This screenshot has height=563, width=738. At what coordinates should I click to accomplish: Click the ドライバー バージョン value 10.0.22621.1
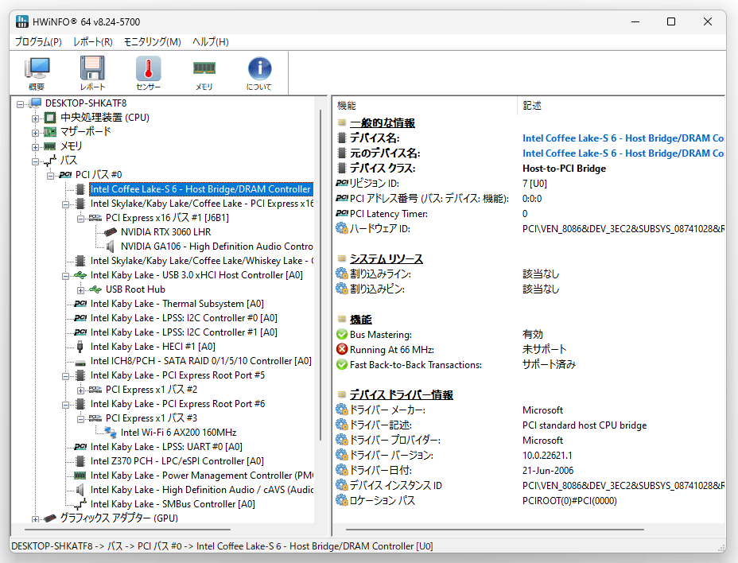click(547, 455)
